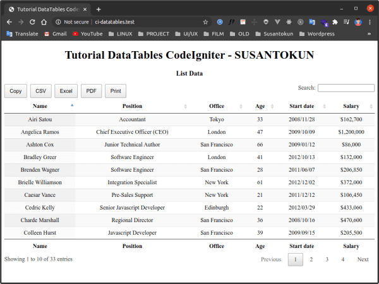Click the $1,200,000 salary cell
This screenshot has height=284, width=379.
click(x=351, y=132)
